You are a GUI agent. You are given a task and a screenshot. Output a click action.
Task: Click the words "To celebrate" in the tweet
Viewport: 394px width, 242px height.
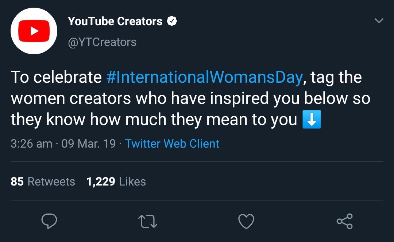[x=56, y=78]
